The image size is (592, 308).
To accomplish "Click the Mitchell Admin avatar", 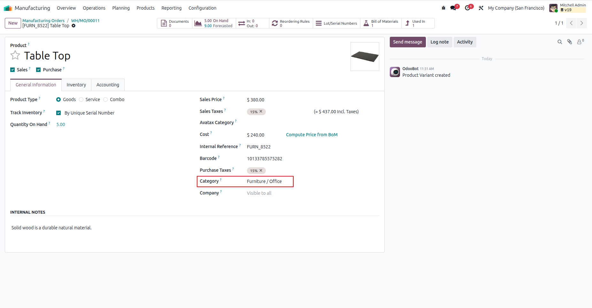I will (x=553, y=8).
